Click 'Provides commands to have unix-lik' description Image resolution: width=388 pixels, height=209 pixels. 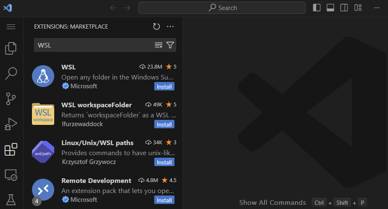pyautogui.click(x=118, y=153)
